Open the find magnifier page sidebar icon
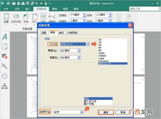Viewport: 161px width, 119px height. 5,46
